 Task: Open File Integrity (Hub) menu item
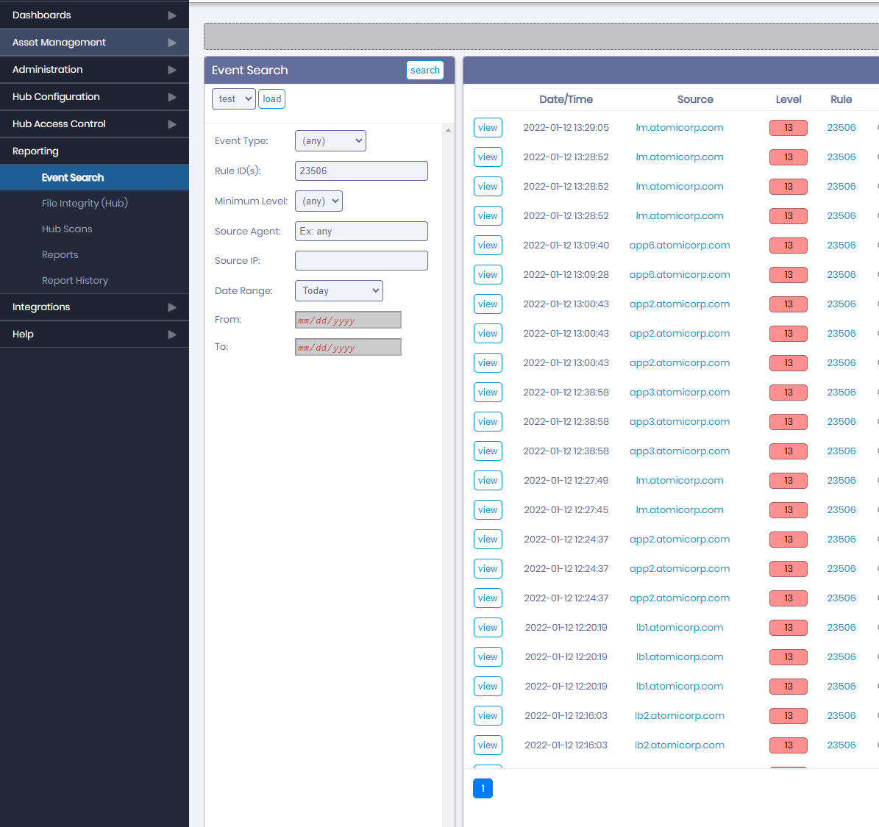(x=85, y=203)
